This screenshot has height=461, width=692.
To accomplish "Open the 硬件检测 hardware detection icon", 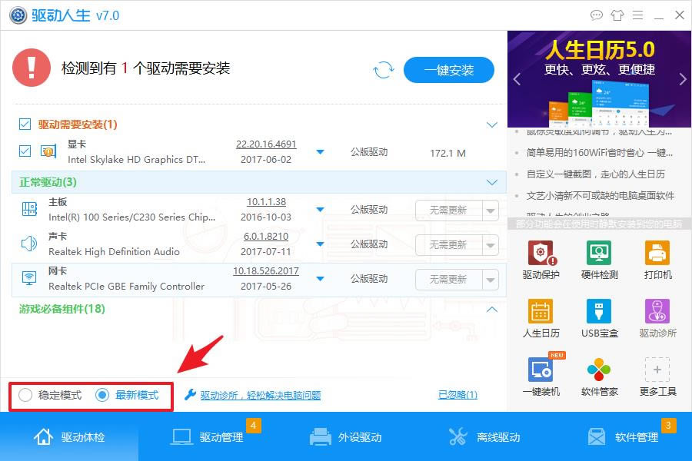I will click(x=599, y=254).
